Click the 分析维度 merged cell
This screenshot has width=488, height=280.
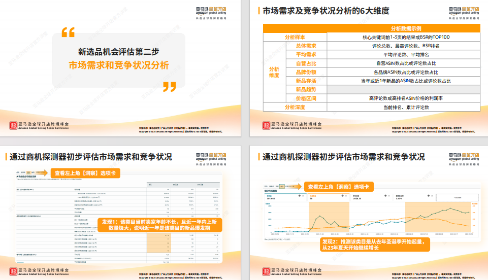[274, 72]
